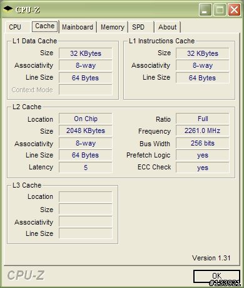
Task: Click L2 Cache Associativity 8-way field
Action: (86, 143)
